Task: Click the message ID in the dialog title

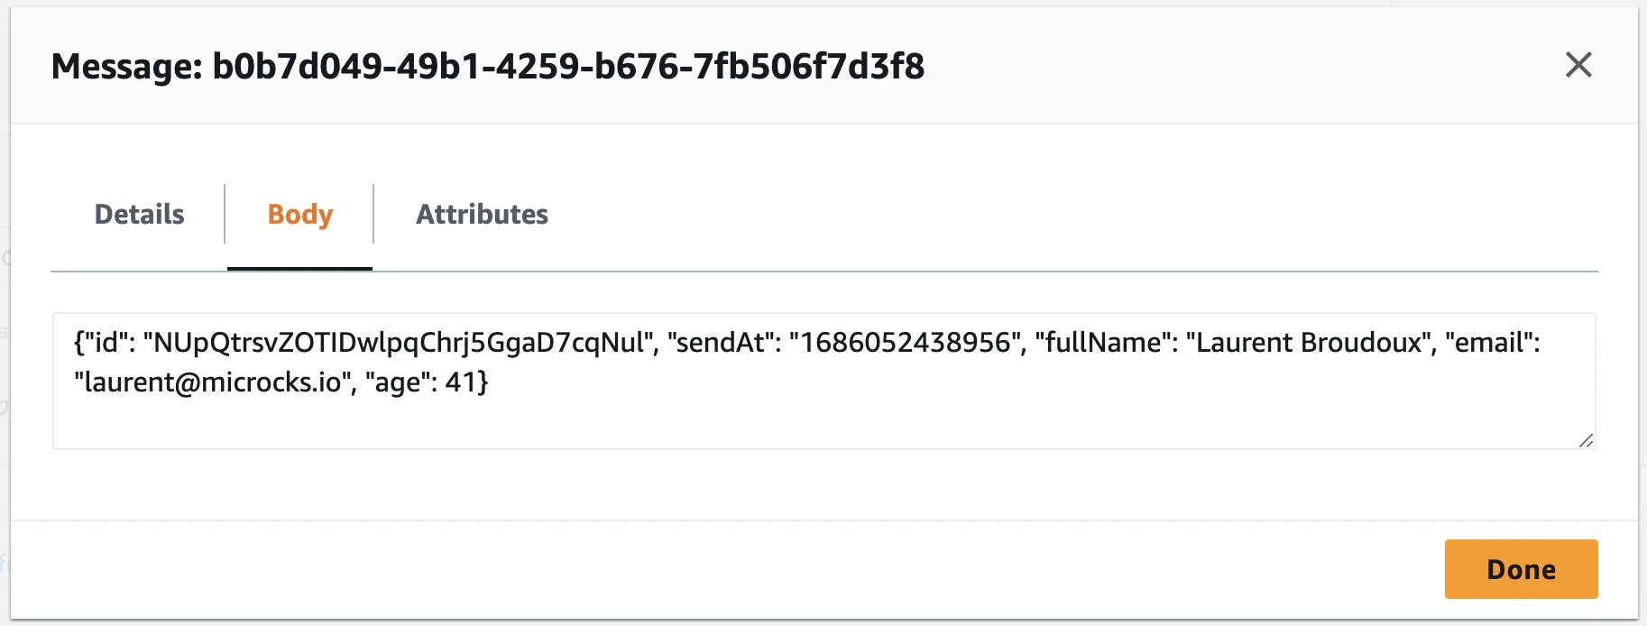Action: tap(568, 67)
